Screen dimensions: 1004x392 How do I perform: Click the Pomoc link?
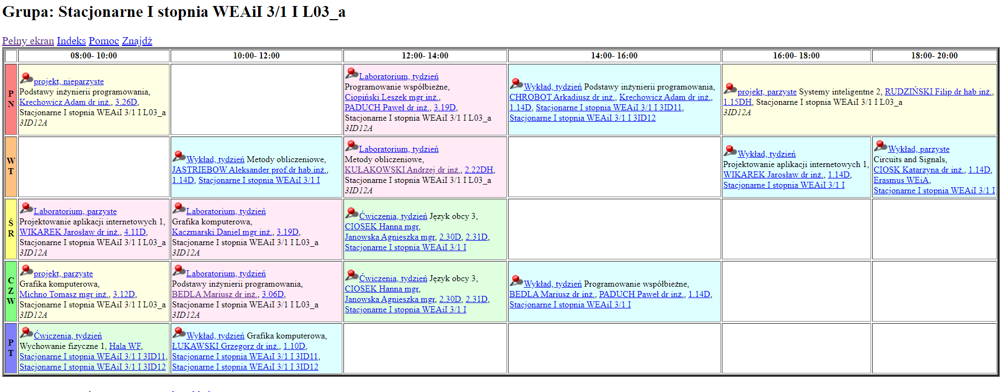tap(104, 41)
